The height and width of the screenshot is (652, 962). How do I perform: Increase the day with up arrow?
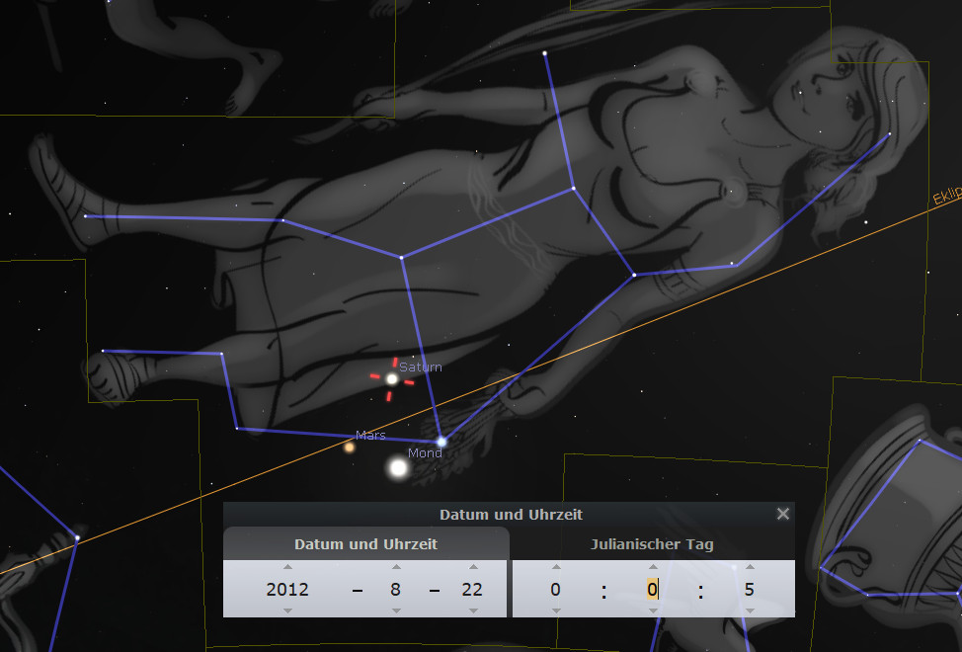point(473,567)
